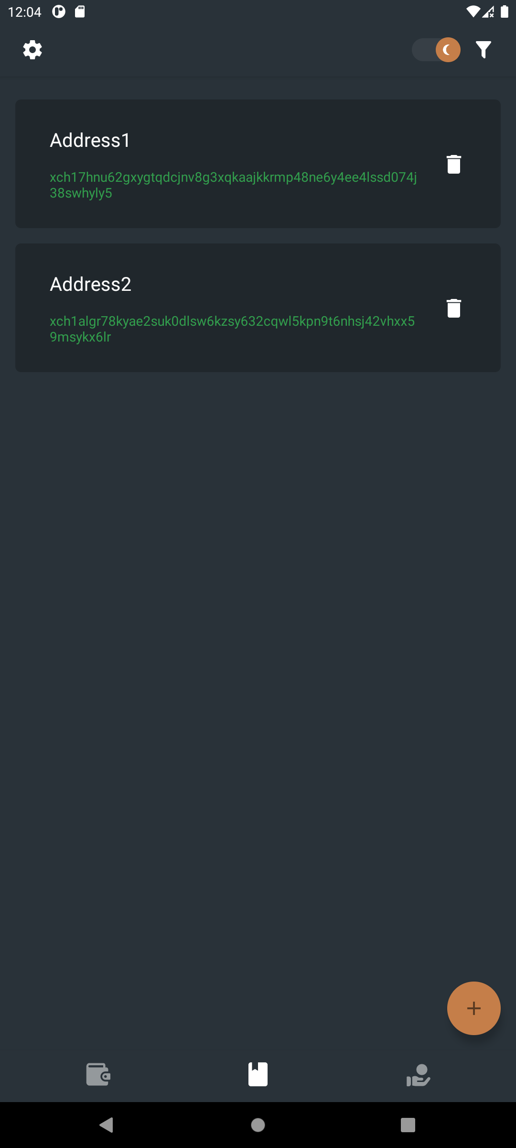Tap the Android home circle button
The height and width of the screenshot is (1148, 516).
click(x=258, y=1125)
